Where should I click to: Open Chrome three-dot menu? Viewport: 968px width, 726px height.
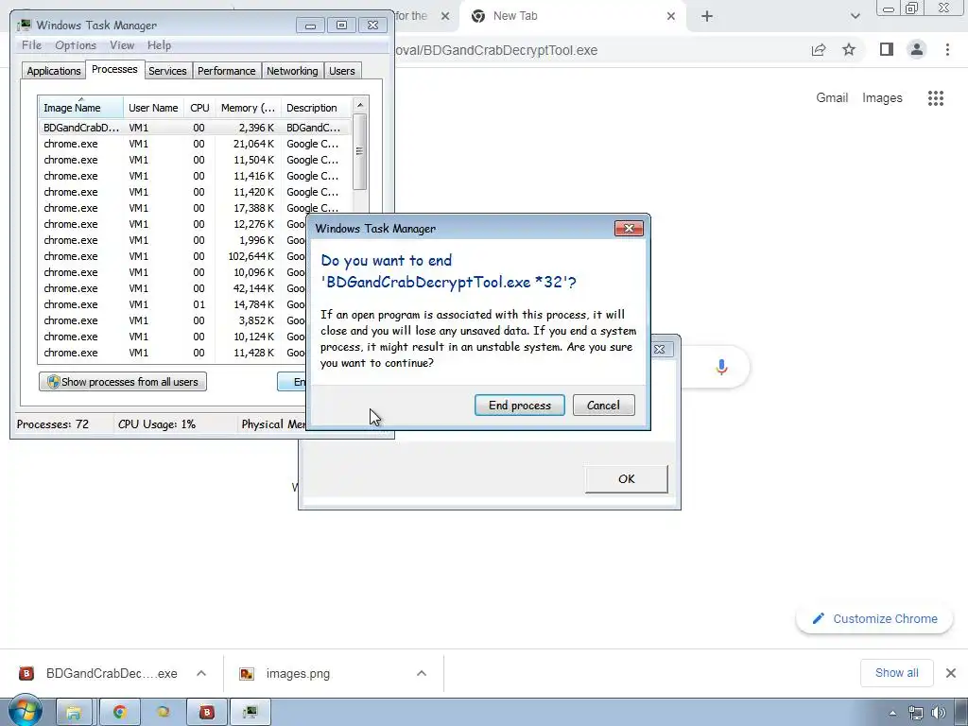947,49
